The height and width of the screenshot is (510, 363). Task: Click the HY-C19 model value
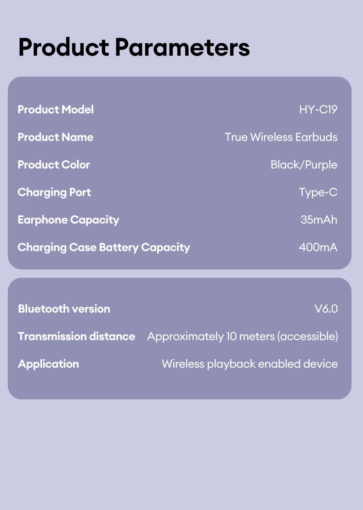tap(318, 110)
